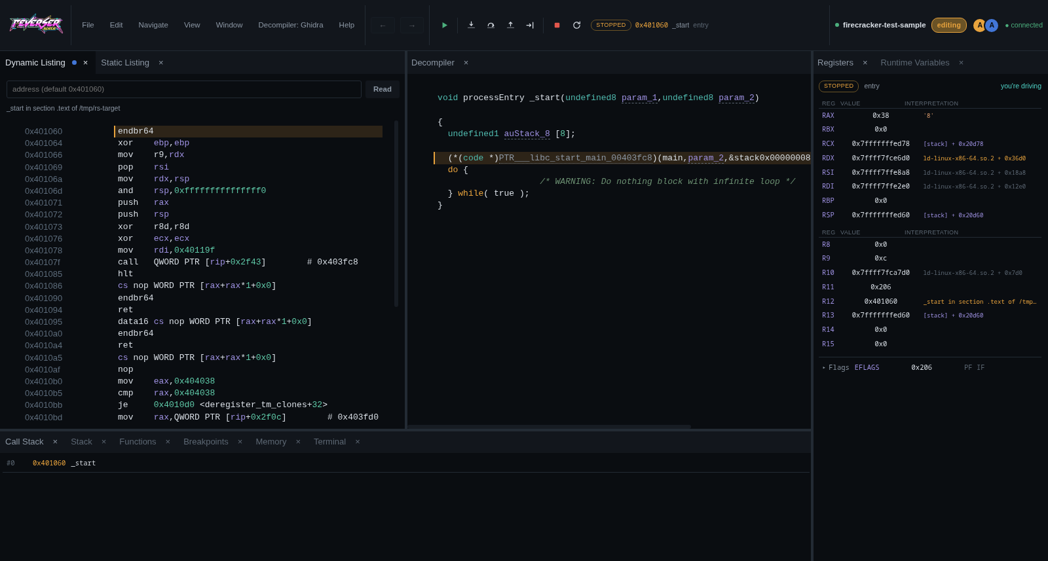The width and height of the screenshot is (1048, 561).
Task: Close the Breakpoints tab
Action: 240,442
